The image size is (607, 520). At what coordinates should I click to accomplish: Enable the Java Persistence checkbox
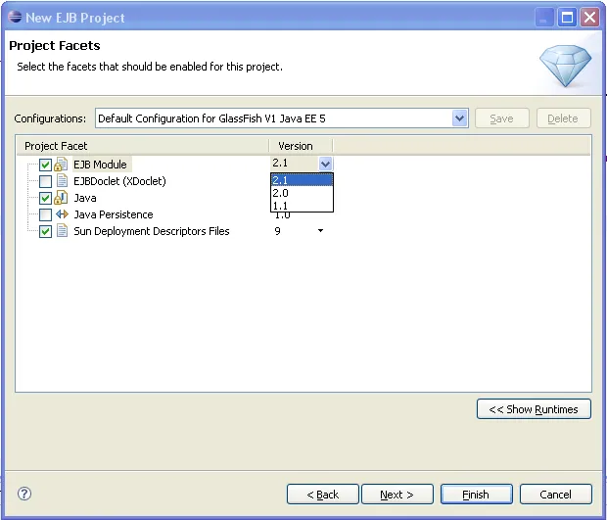point(45,214)
